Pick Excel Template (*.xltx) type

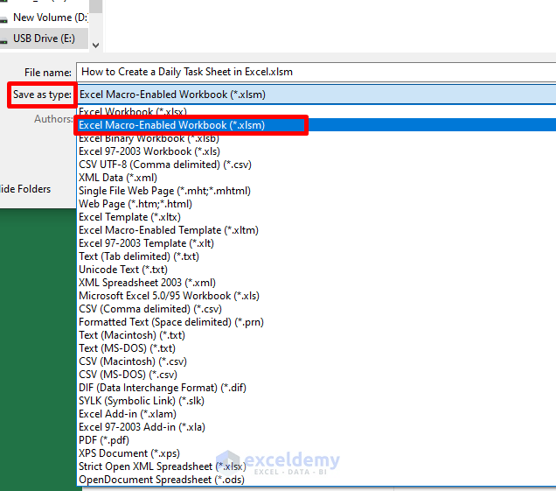316,217
